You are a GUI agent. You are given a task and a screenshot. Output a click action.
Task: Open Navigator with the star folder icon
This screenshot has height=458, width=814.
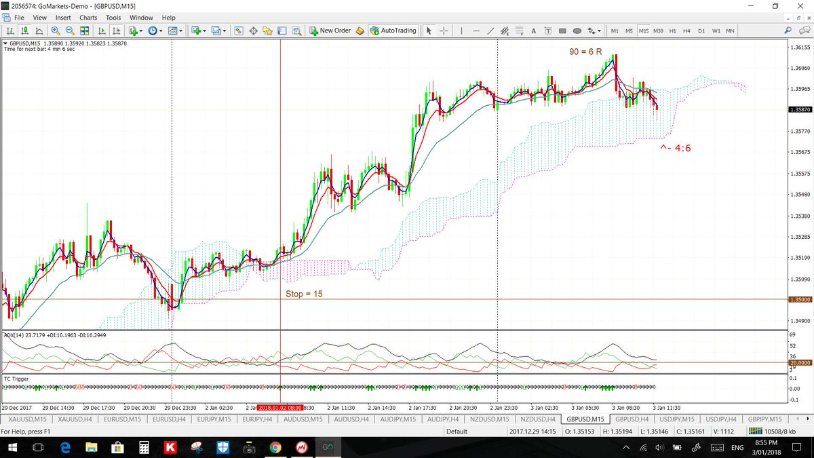click(x=268, y=31)
